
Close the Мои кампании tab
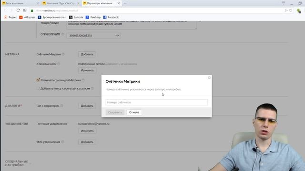point(38,3)
